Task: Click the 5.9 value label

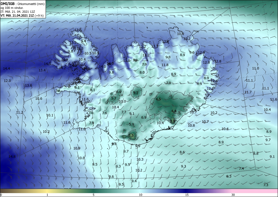Action: click(x=131, y=124)
